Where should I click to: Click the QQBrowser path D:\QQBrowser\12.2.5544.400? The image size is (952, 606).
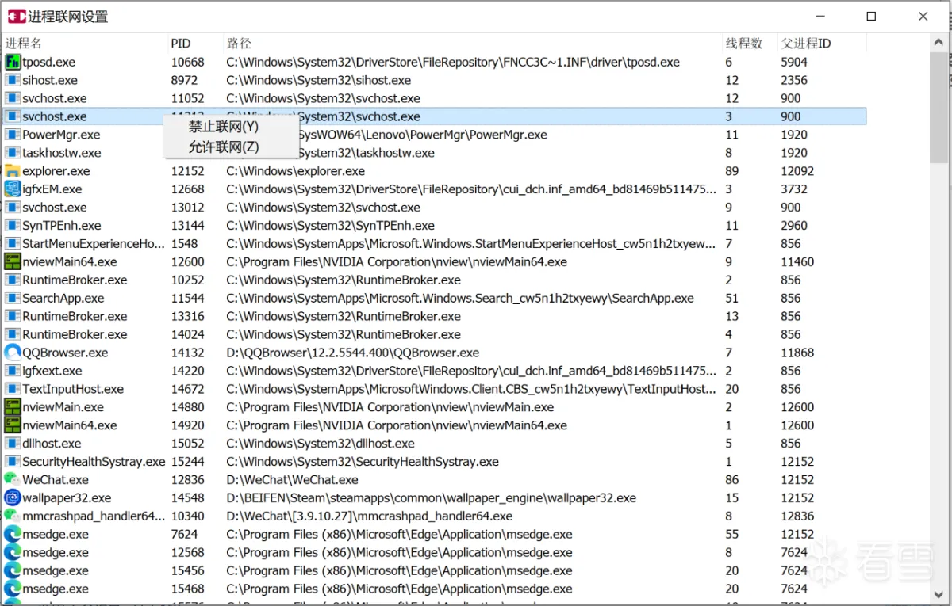pyautogui.click(x=352, y=353)
